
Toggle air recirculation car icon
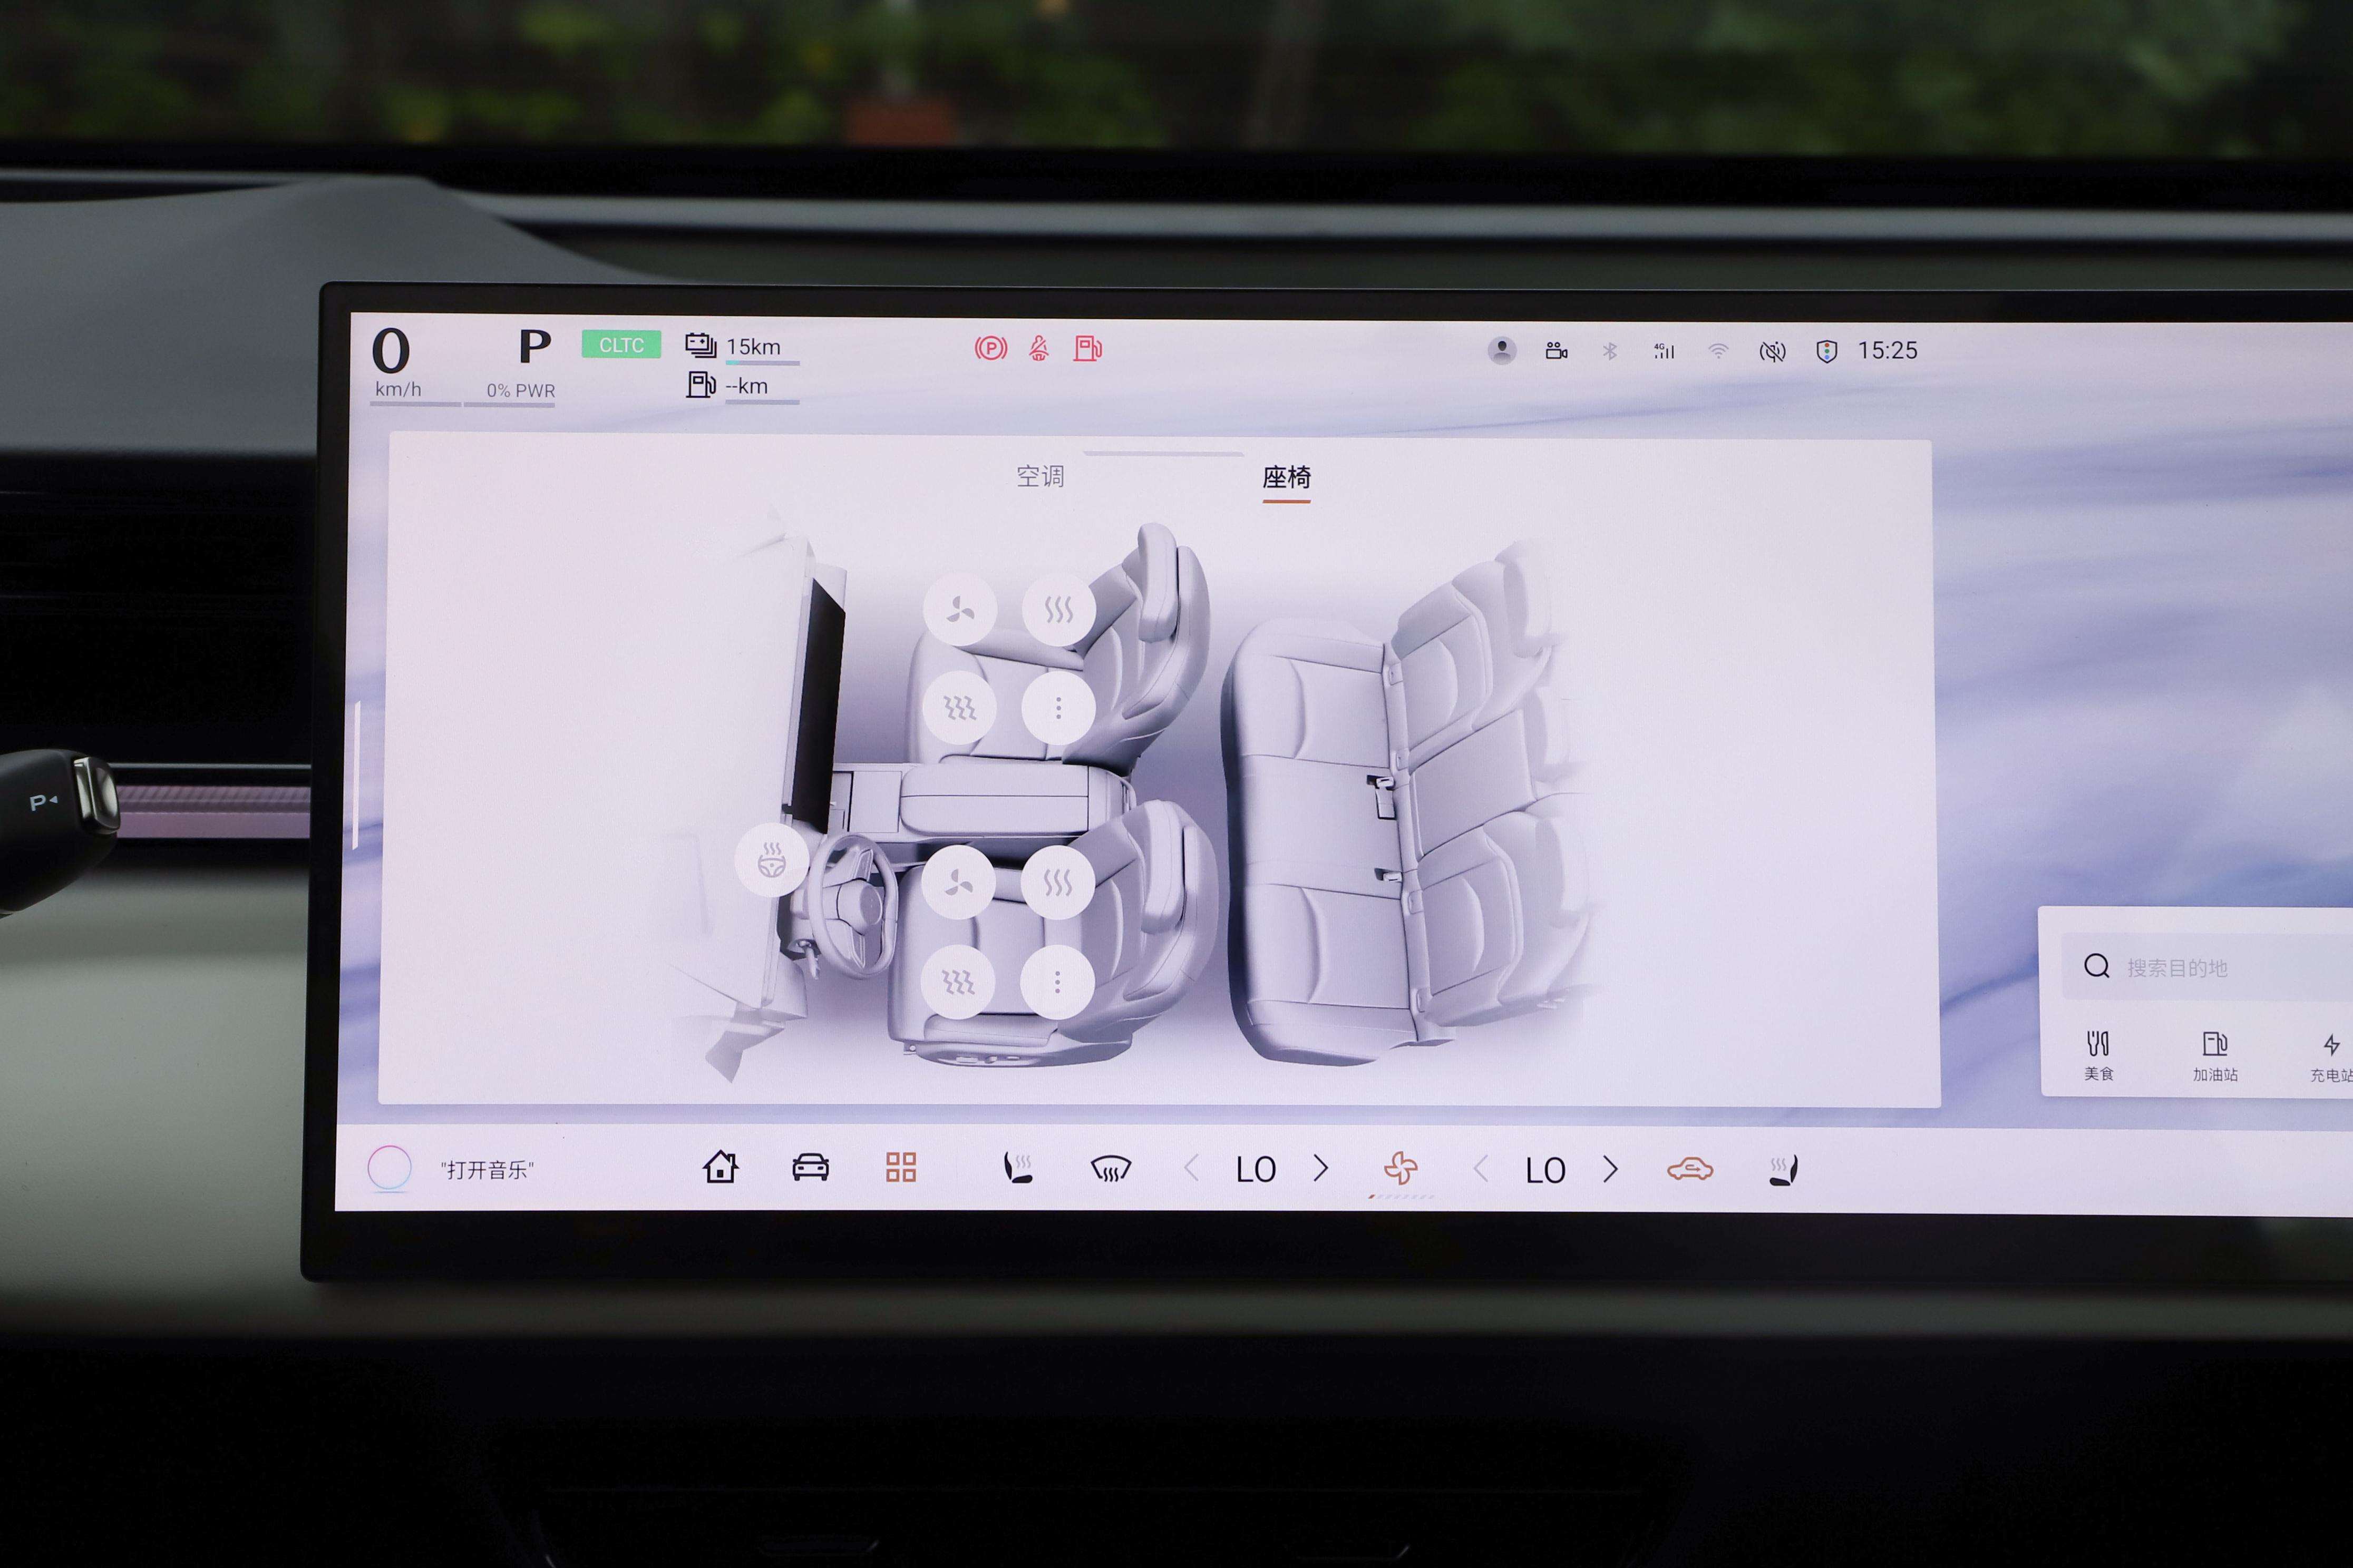[1690, 1169]
